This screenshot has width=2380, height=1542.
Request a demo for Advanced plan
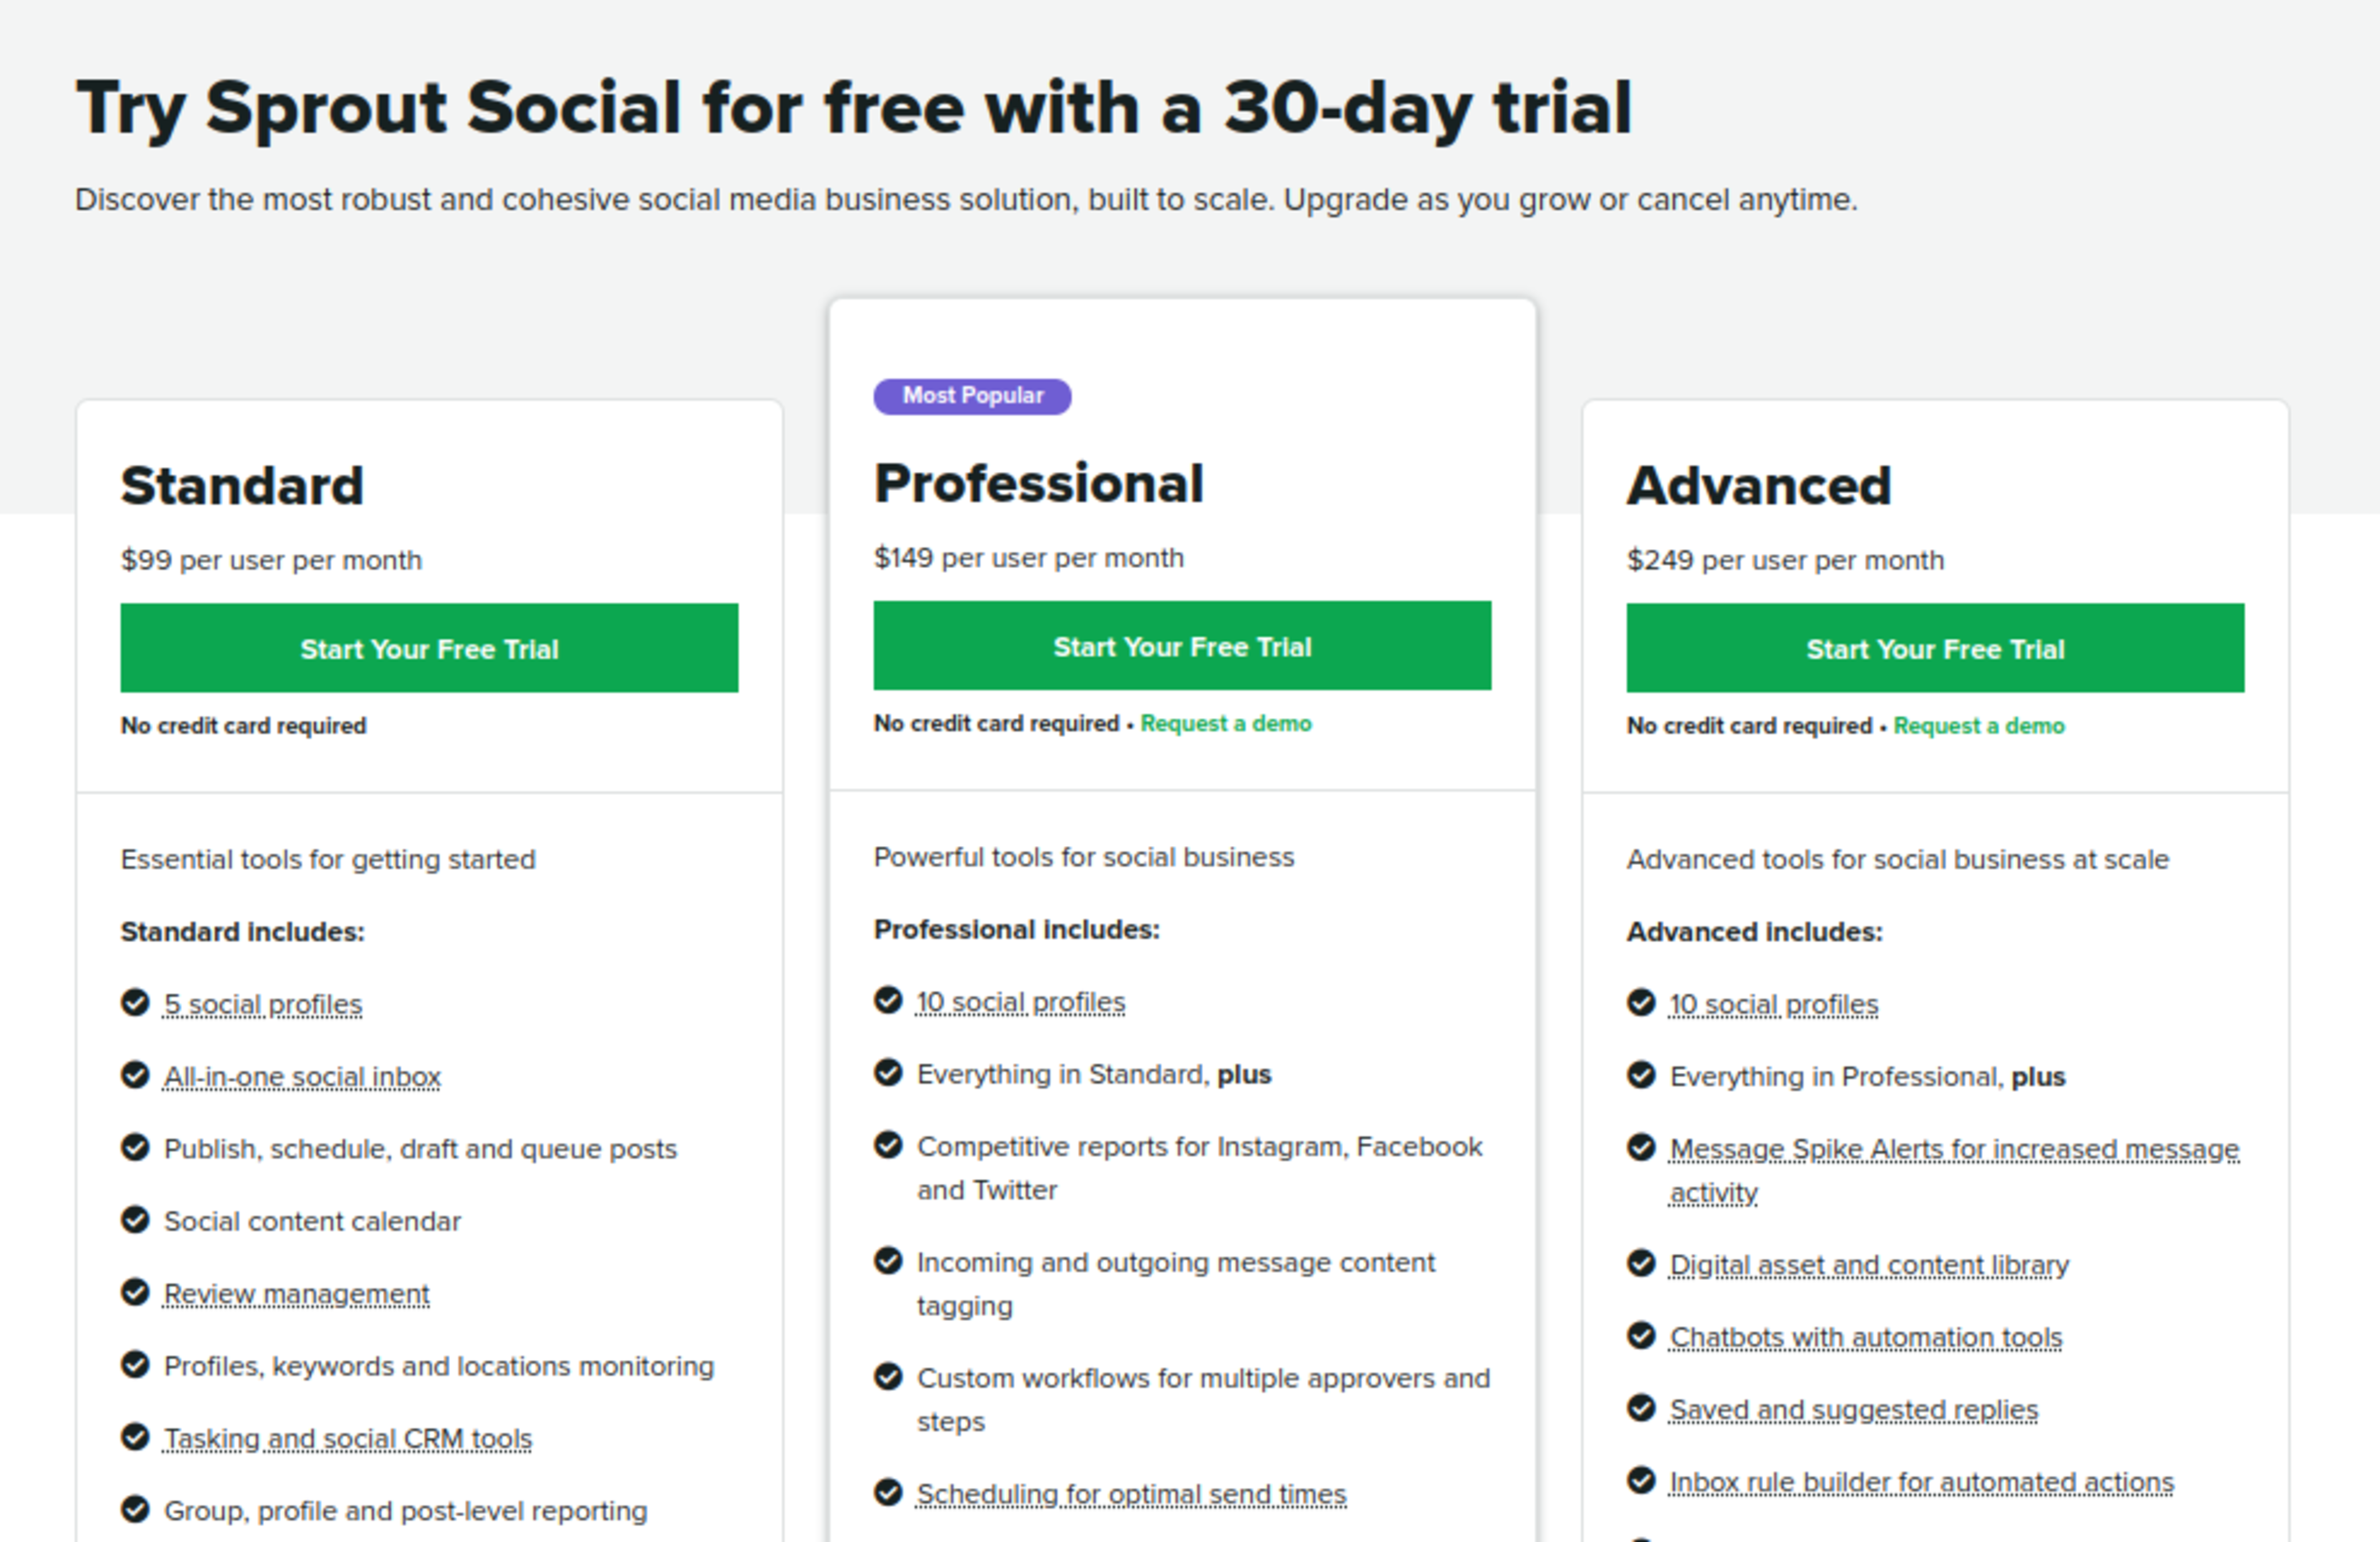point(1979,725)
